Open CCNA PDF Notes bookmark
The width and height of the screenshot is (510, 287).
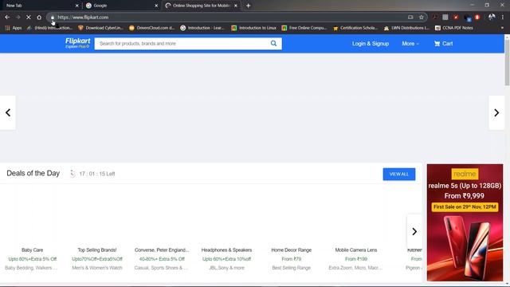[x=454, y=28]
